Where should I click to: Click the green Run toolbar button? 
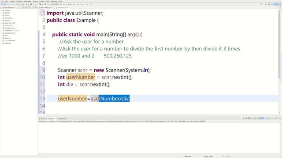[31, 4]
